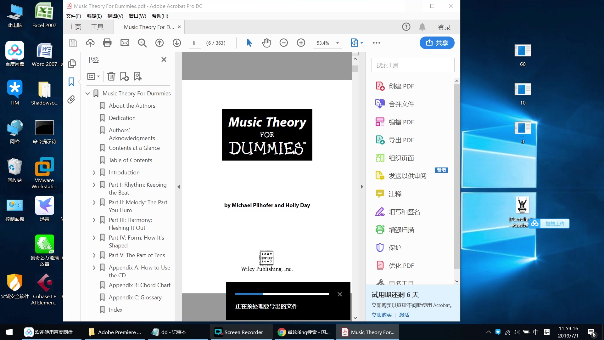Choose the selection arrow tool

pyautogui.click(x=249, y=43)
